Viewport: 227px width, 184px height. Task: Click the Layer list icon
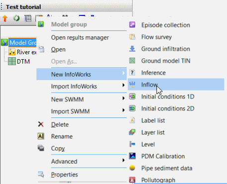click(x=132, y=132)
